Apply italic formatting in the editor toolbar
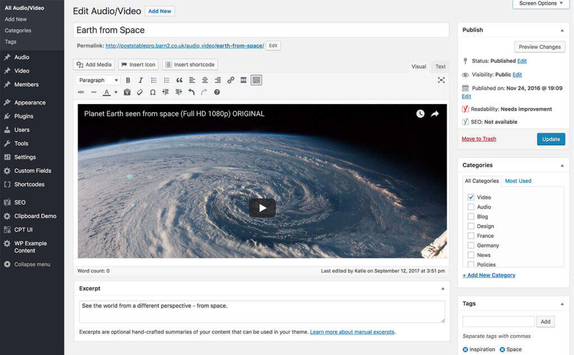 click(141, 80)
